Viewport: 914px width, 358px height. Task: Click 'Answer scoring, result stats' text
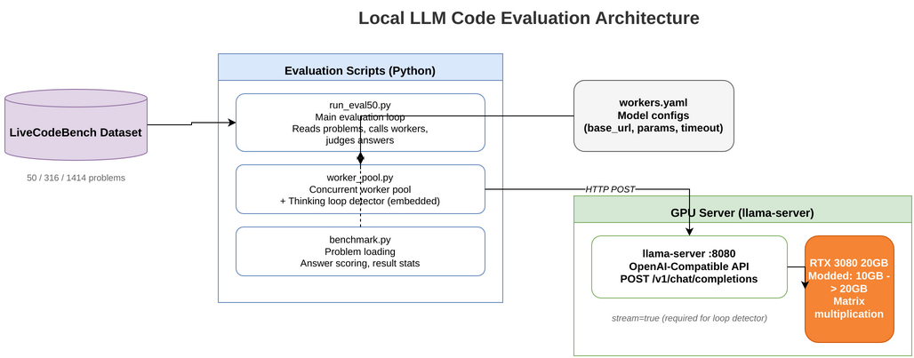click(x=360, y=263)
